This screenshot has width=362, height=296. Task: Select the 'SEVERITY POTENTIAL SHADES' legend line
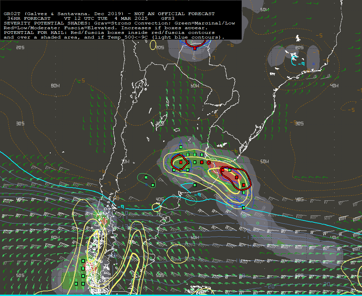pos(119,23)
